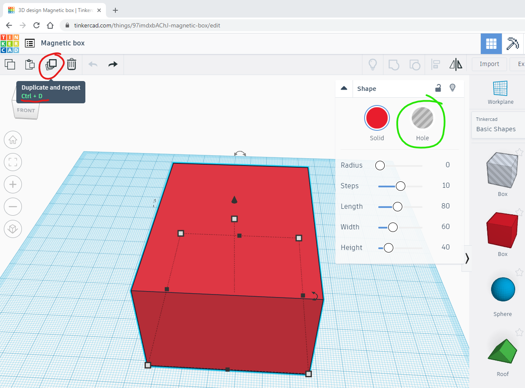
Task: Click the Show all lightbulb toolbar icon
Action: click(373, 64)
